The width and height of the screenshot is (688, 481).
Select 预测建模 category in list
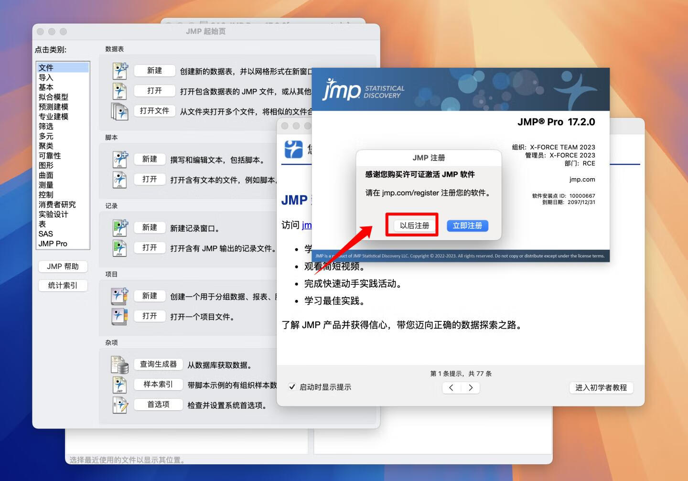63,107
